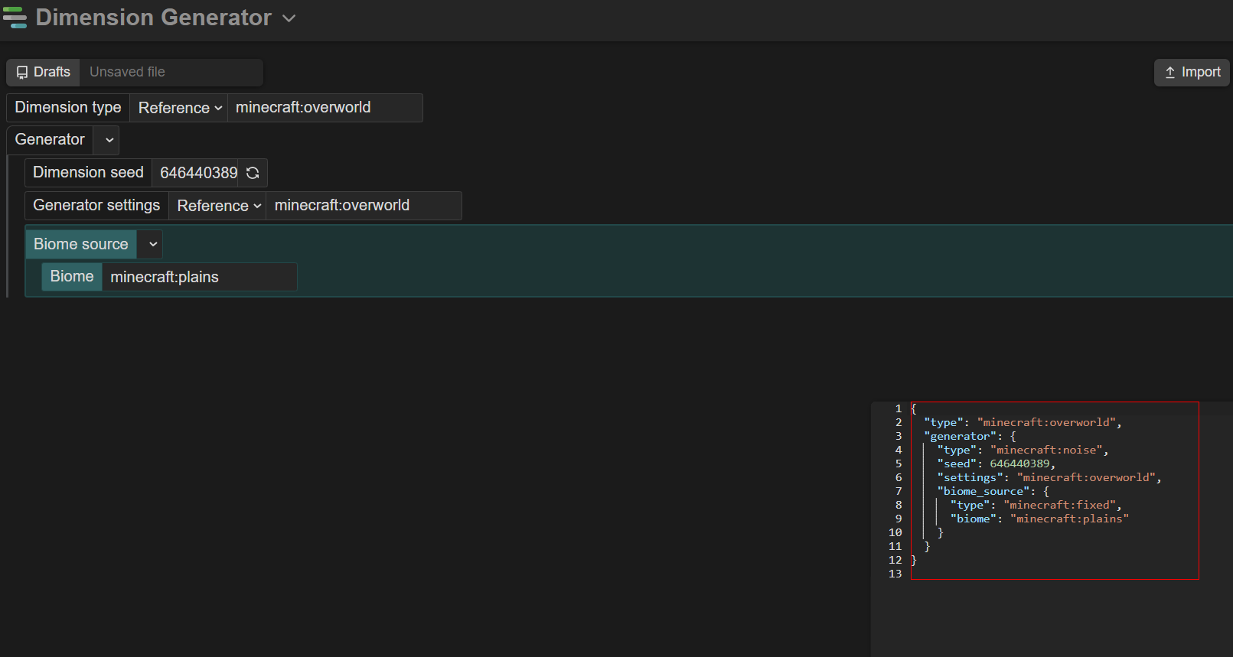
Task: Click the Import button
Action: 1192,72
